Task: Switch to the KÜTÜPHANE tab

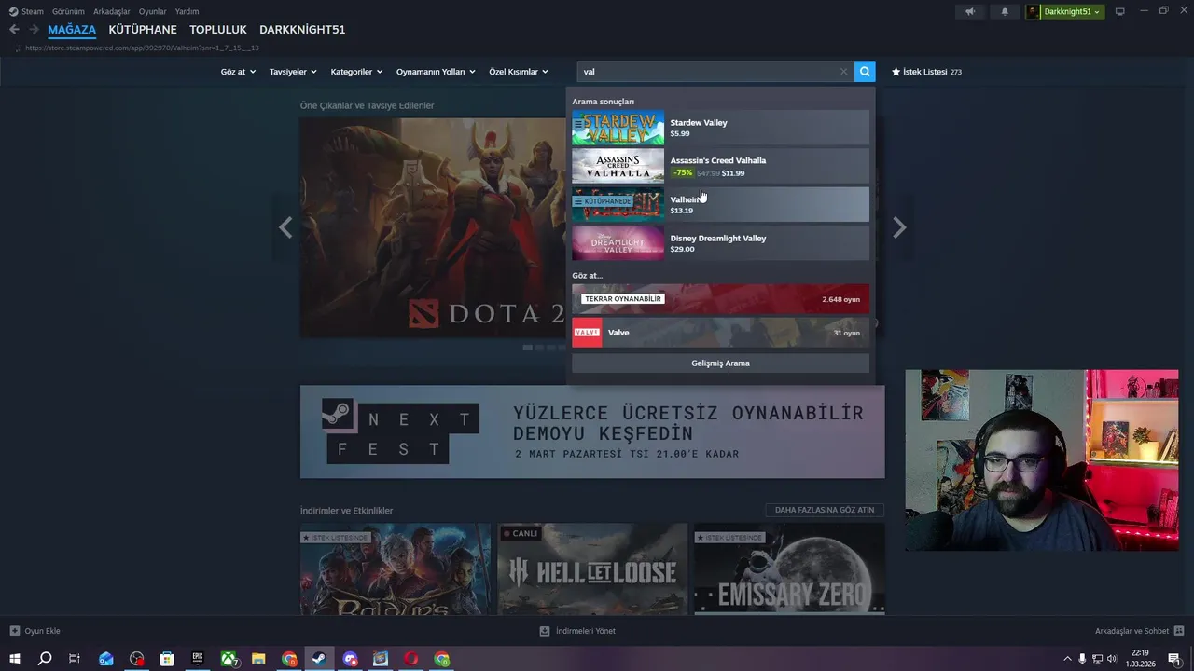Action: click(x=143, y=30)
